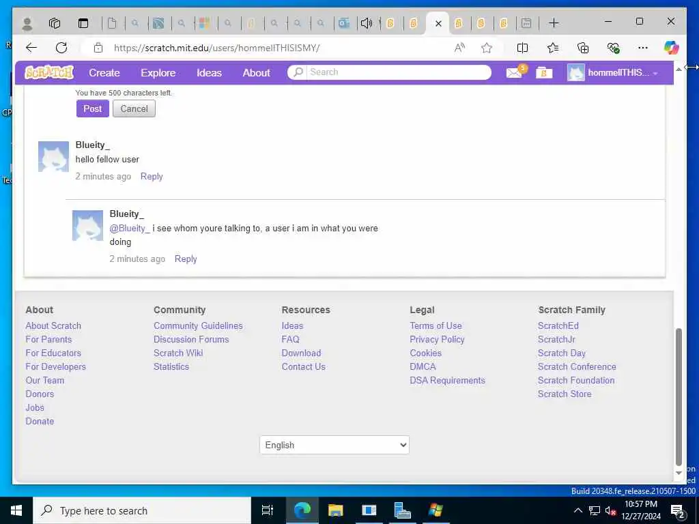Click the Blueity_ avatar on the reply comment
699x524 pixels.
[x=88, y=225]
